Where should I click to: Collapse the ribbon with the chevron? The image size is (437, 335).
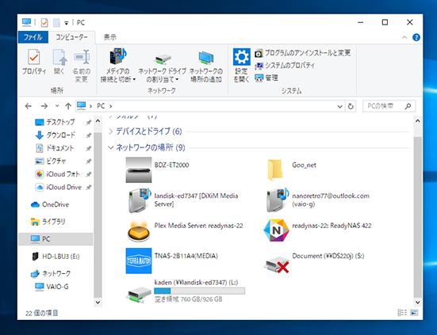point(404,37)
